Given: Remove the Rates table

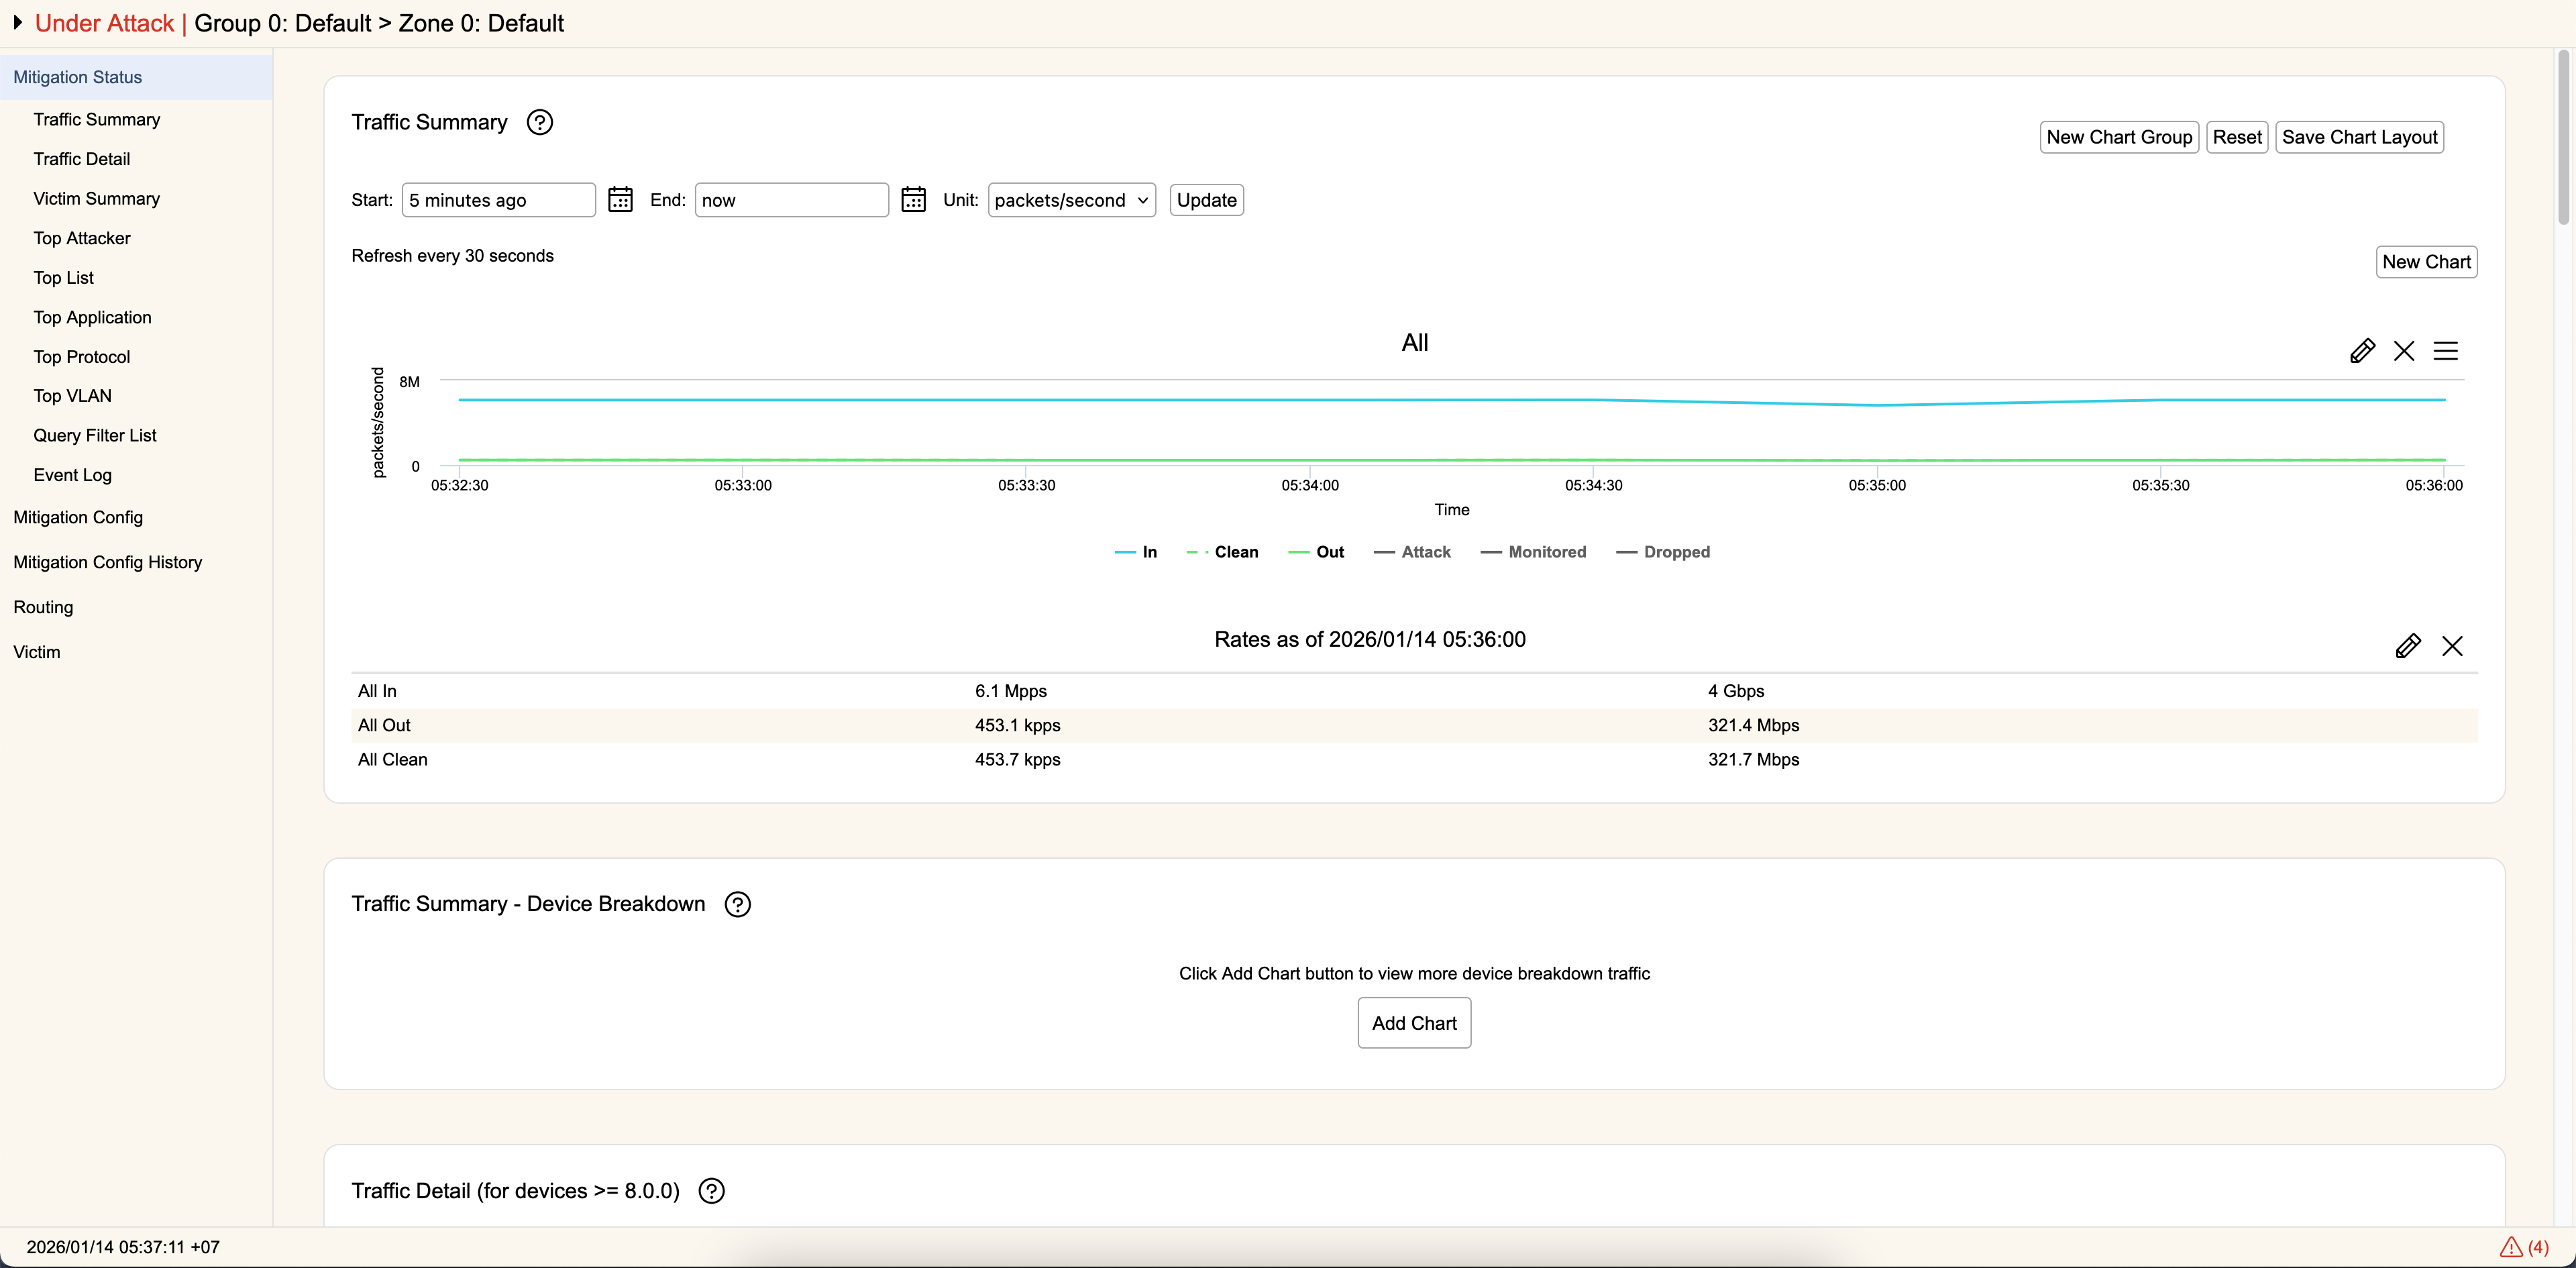Looking at the screenshot, I should pos(2452,646).
